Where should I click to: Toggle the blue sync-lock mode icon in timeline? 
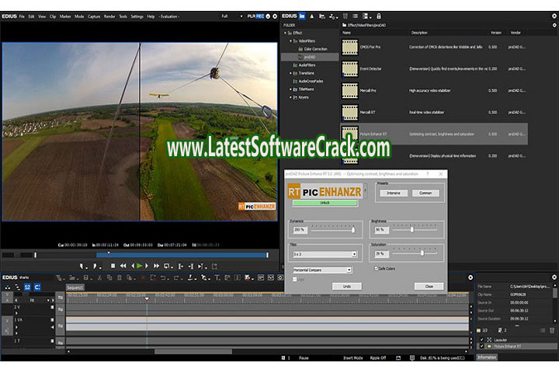(27, 287)
